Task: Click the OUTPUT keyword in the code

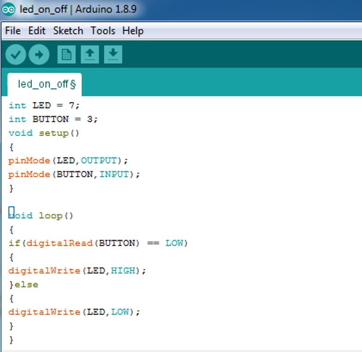Action: coord(99,160)
